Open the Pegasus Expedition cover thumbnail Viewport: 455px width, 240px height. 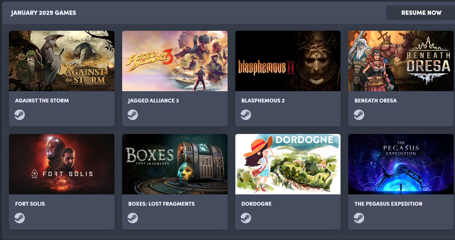pos(401,164)
